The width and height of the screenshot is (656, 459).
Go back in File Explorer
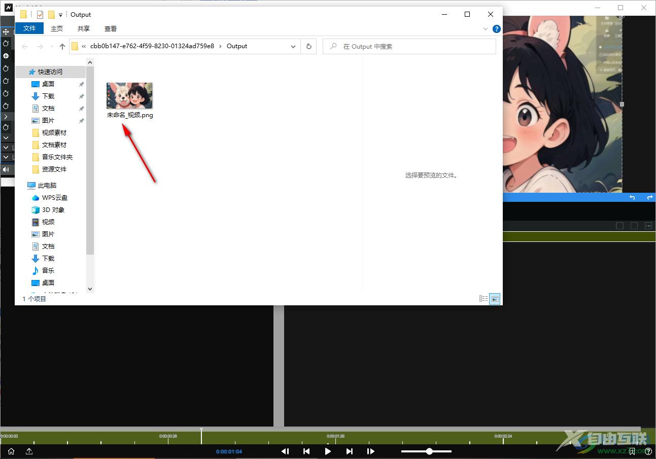25,46
